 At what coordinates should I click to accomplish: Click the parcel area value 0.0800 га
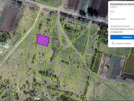114,7
